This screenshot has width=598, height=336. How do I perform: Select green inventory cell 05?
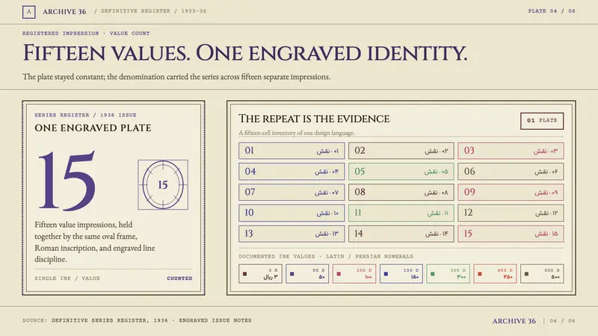(401, 172)
